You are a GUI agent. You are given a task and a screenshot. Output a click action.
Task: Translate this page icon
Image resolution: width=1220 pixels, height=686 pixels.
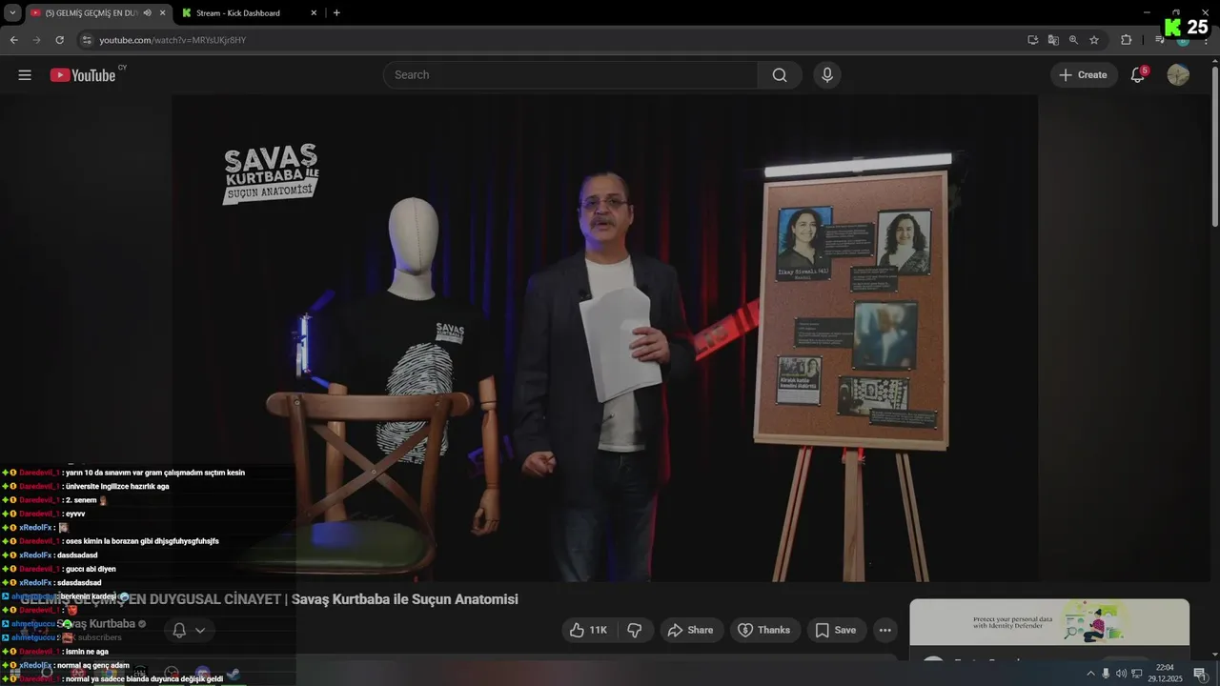(x=1053, y=40)
